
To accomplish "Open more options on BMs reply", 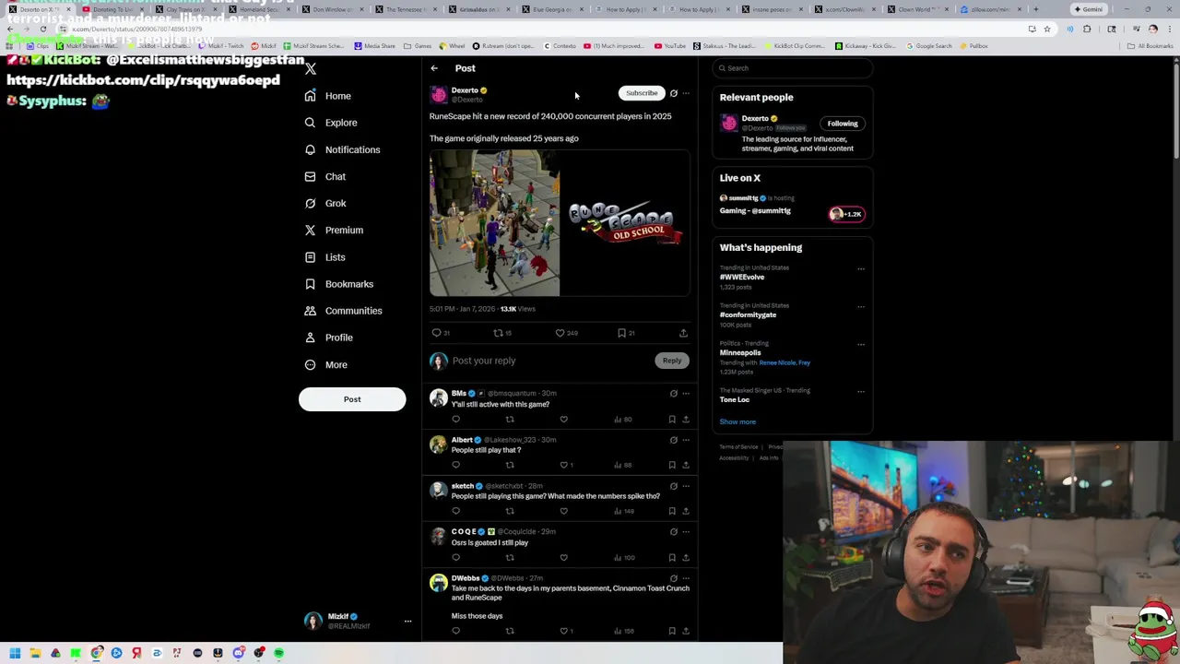I will [686, 394].
